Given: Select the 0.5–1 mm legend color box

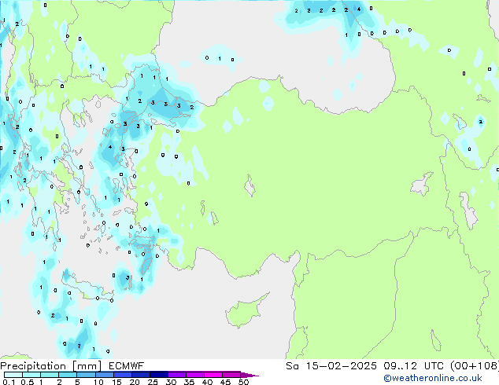Looking at the screenshot, I should pyautogui.click(x=31, y=375).
